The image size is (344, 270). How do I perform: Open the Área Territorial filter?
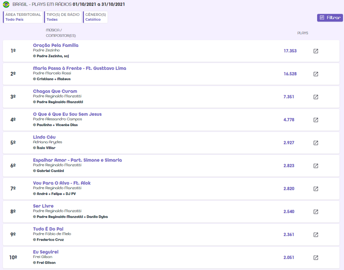[23, 17]
